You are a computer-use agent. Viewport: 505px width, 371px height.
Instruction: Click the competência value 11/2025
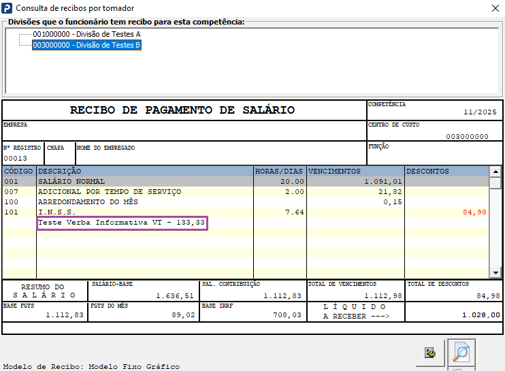point(480,112)
